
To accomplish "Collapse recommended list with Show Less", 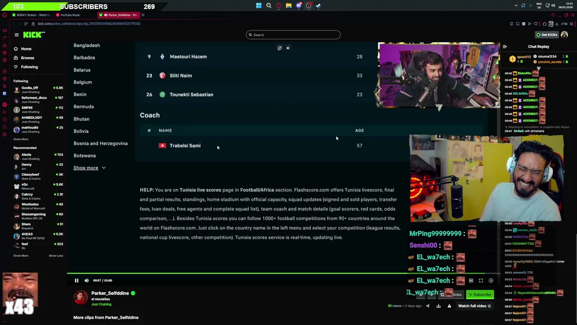I will pos(56,255).
